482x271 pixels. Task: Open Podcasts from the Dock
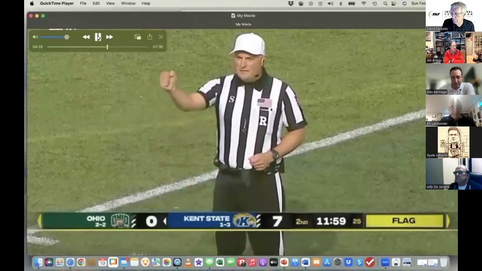click(x=263, y=262)
